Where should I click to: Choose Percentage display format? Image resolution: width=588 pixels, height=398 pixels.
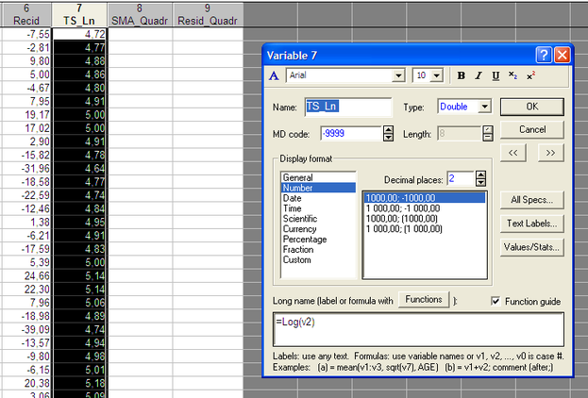pos(304,239)
